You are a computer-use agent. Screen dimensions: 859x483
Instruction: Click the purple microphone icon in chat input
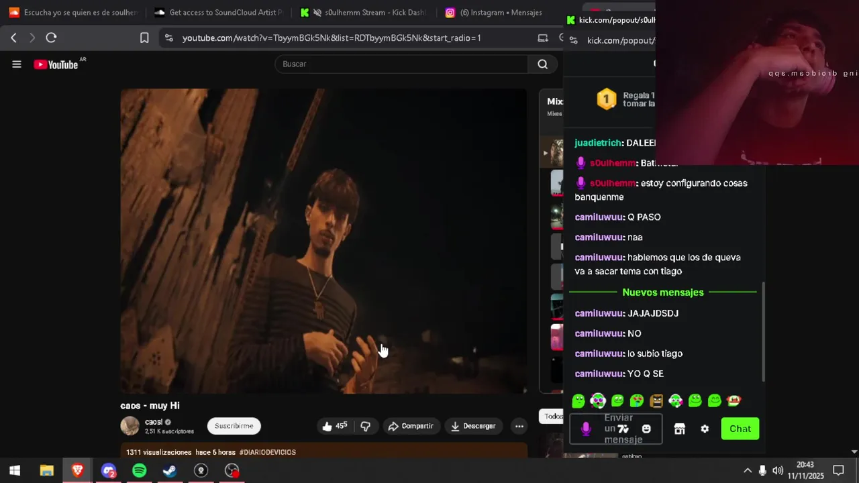click(586, 429)
